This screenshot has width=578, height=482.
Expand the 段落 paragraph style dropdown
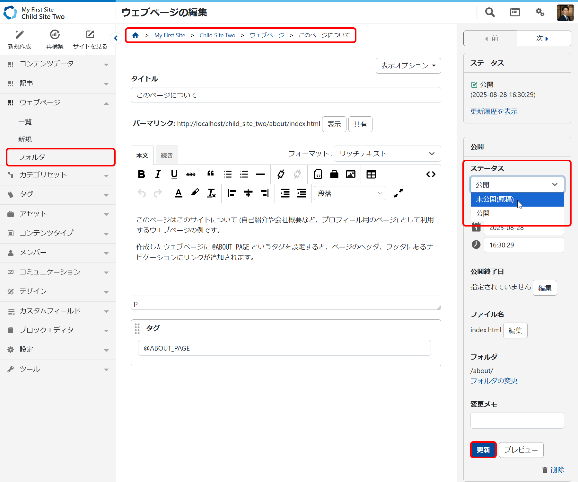coord(350,193)
